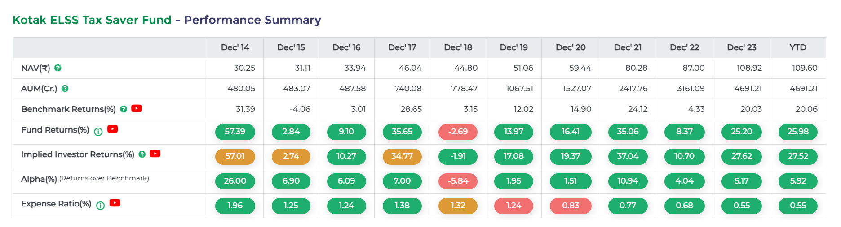Click the Dec' 18 Fund Returns badge -2.69
Screen dimensions: 841x227
(x=458, y=132)
